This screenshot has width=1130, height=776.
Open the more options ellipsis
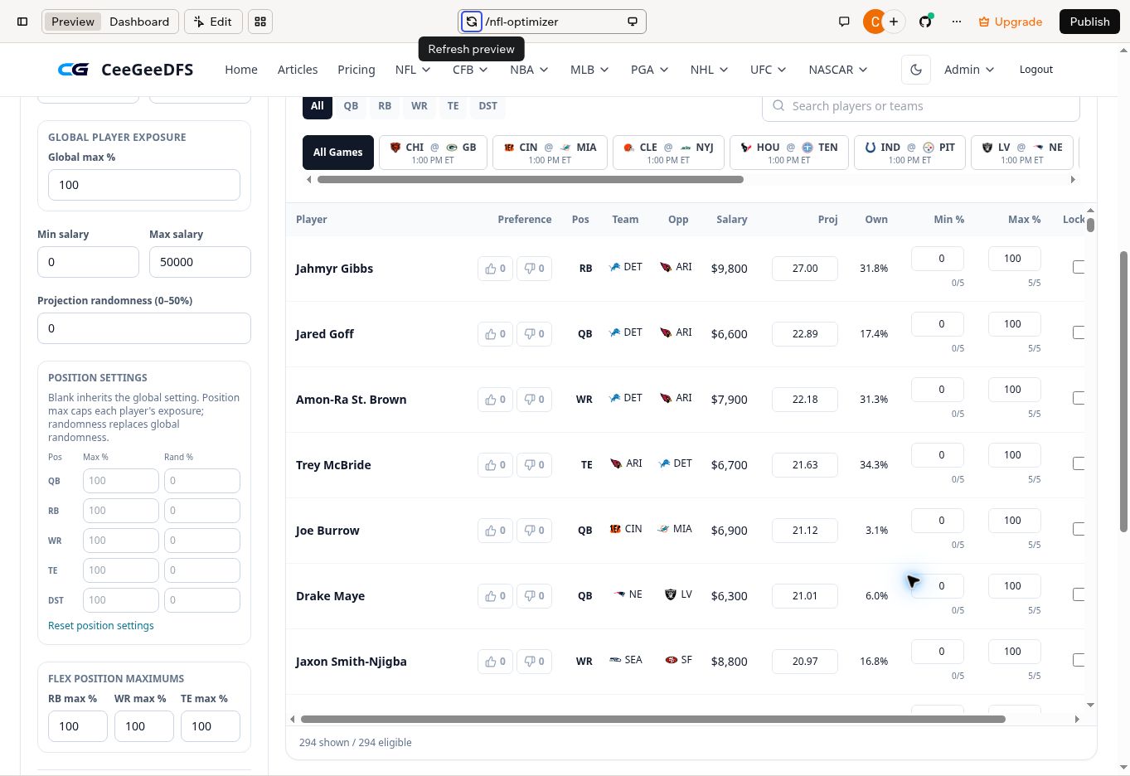tap(957, 22)
